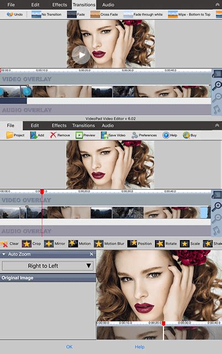Choose the Fade transition
This screenshot has height=354, width=222.
(76, 14)
